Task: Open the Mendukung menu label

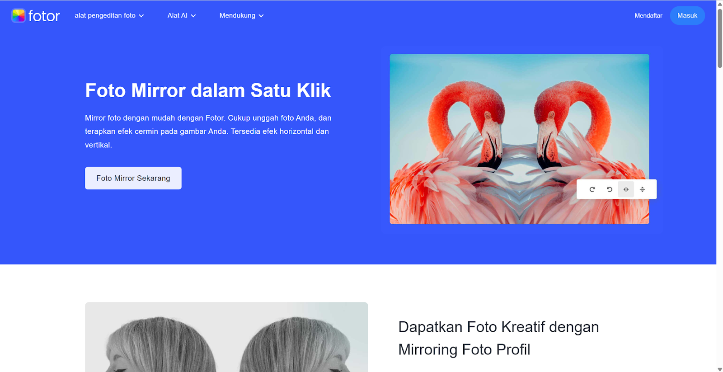Action: pos(237,15)
